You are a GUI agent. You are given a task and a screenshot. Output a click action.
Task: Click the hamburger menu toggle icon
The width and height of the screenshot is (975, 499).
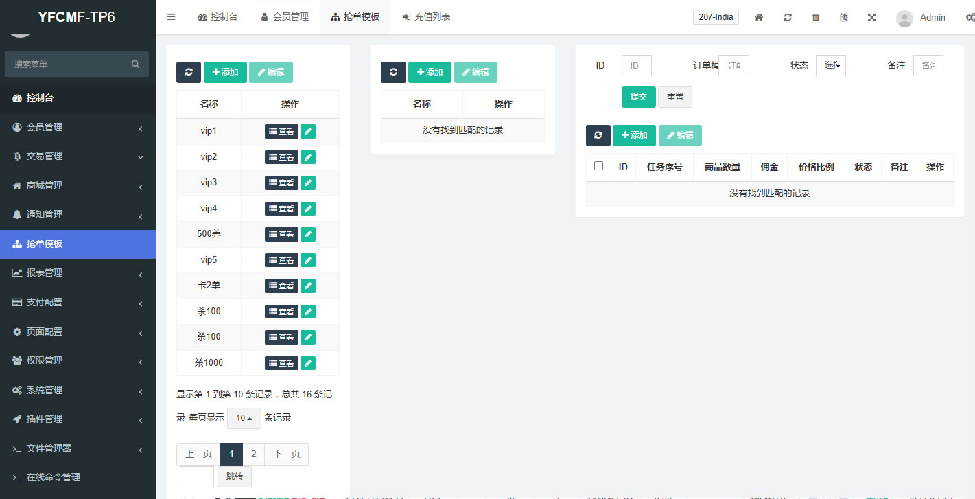coord(172,17)
